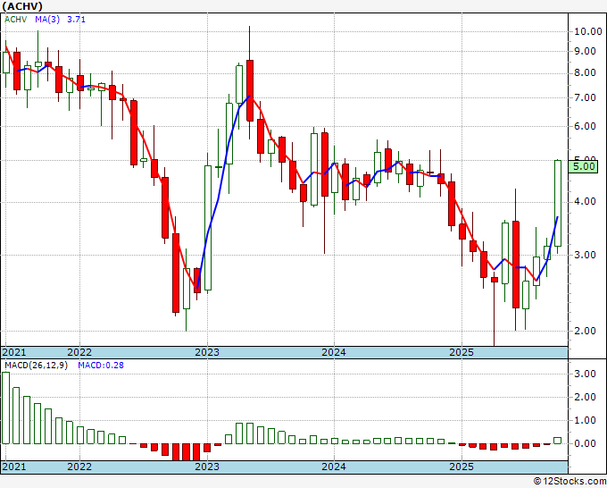The width and height of the screenshot is (607, 488).
Task: Click the 2022 label on price chart timeline
Action: coord(79,352)
